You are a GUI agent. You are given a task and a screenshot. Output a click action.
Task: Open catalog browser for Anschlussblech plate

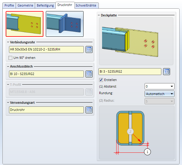click(x=89, y=74)
